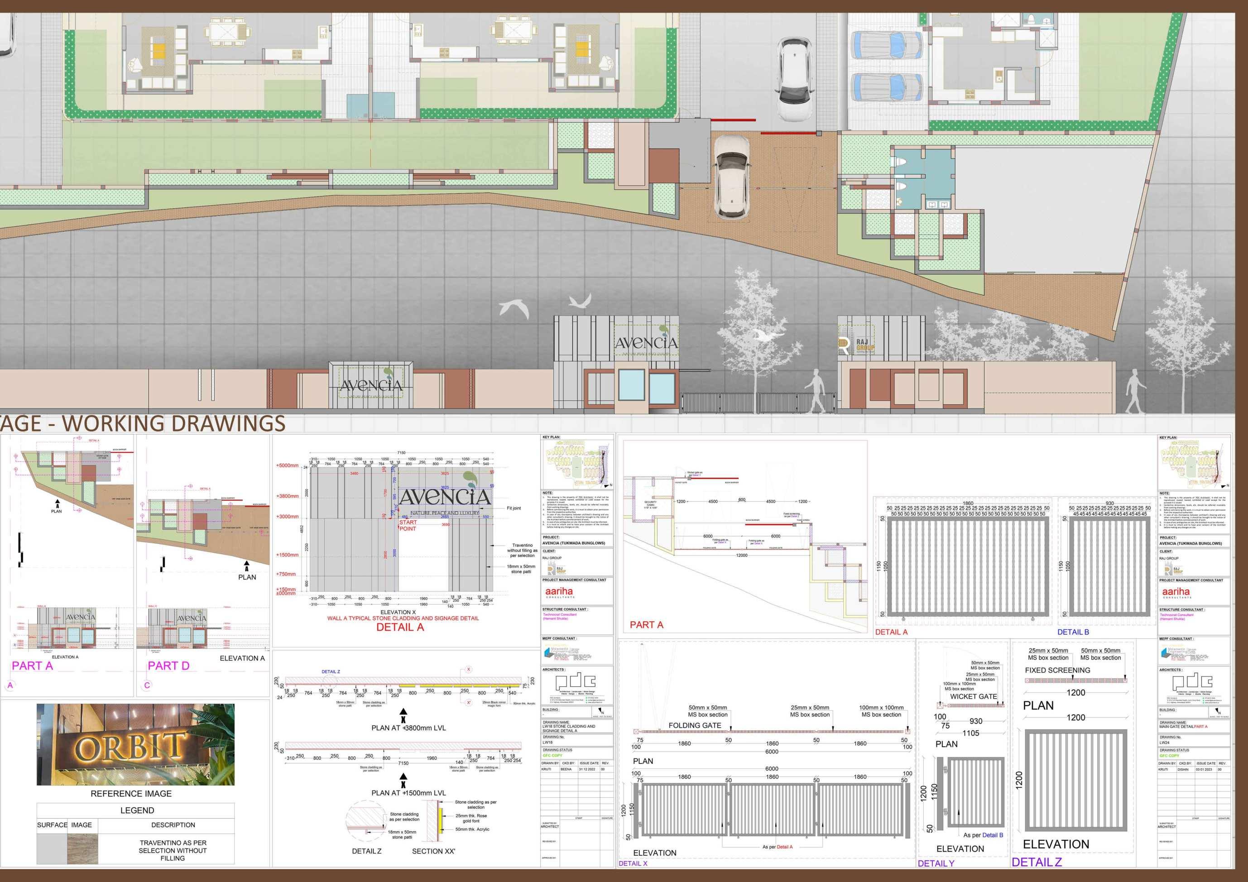Click the white car at the main gate driveway
Screen dimensions: 1248x882
pos(732,177)
